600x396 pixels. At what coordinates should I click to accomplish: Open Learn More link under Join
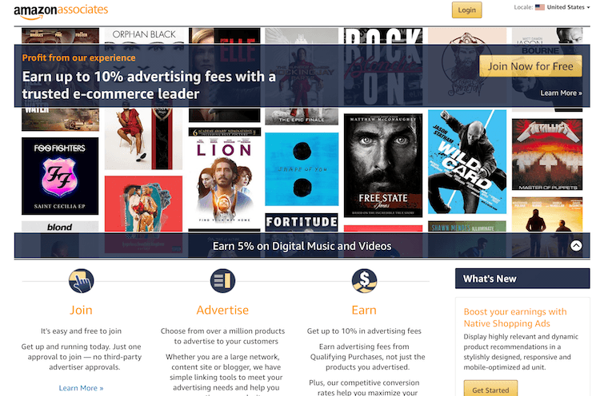point(81,388)
